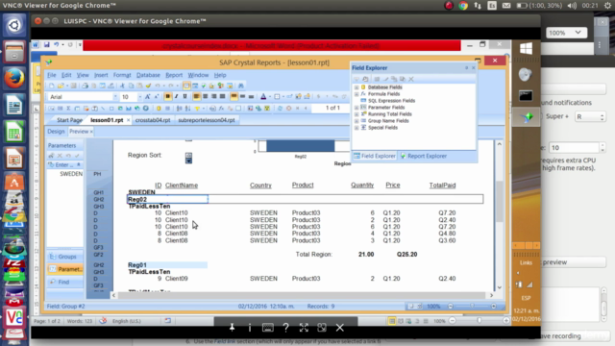Image resolution: width=615 pixels, height=346 pixels.
Task: Adjust the Crystal Reports zoom slider
Action: click(x=472, y=306)
